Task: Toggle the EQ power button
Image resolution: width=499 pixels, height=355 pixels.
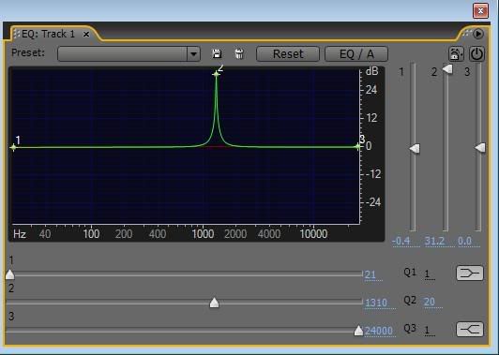Action: [x=476, y=53]
